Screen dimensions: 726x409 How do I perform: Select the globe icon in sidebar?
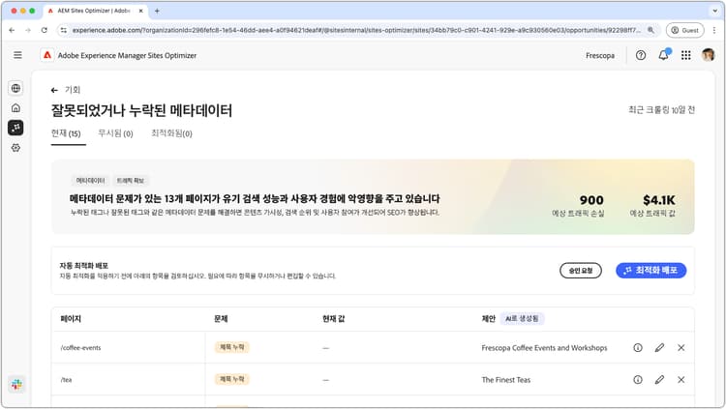15,88
